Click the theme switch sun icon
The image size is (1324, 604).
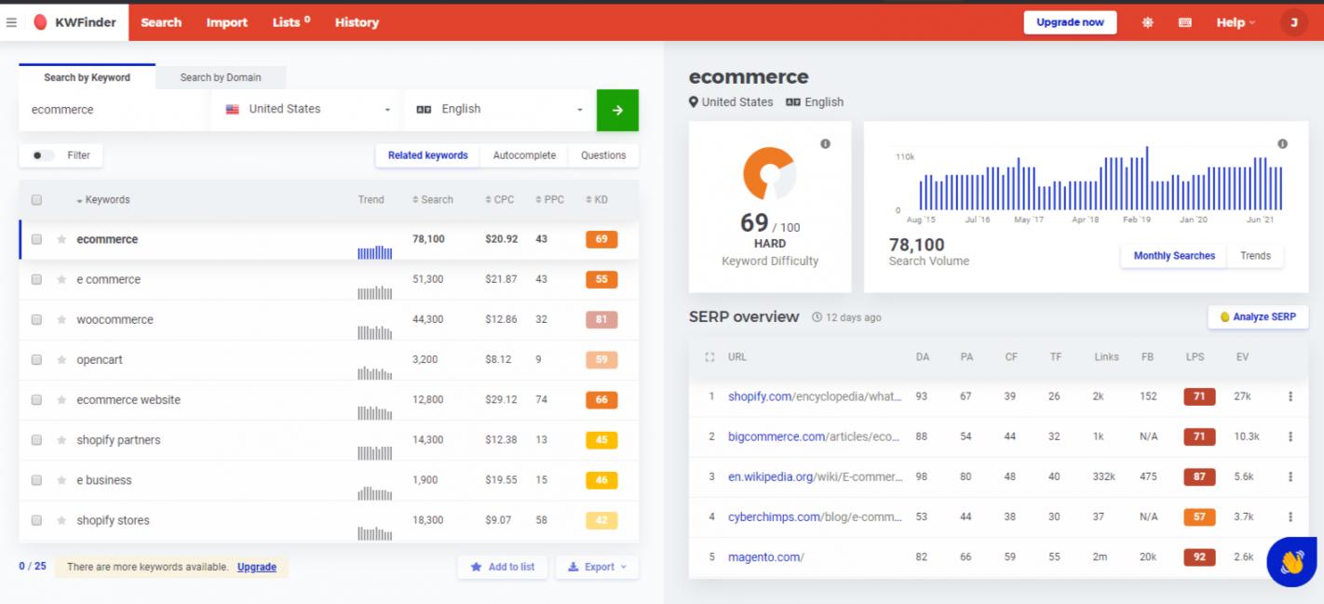point(1147,22)
